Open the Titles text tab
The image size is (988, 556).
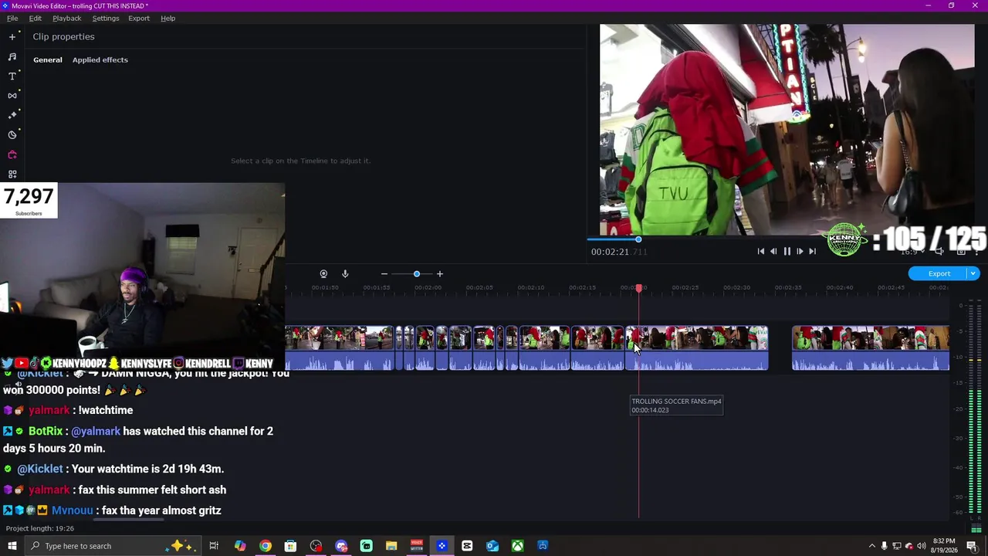pyautogui.click(x=12, y=76)
